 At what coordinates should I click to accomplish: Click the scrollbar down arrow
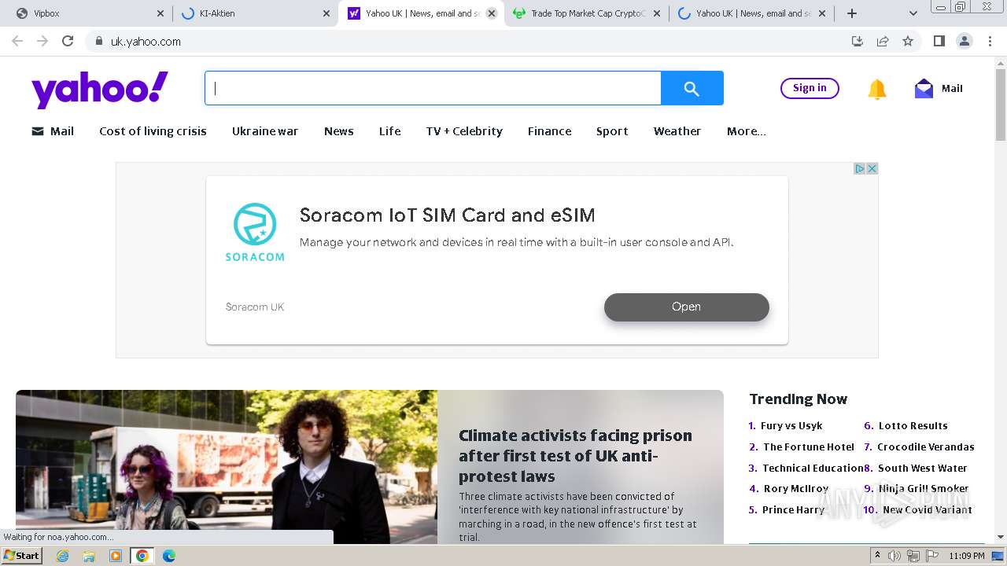tap(1001, 538)
